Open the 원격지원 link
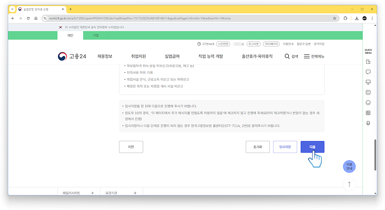 319,44
